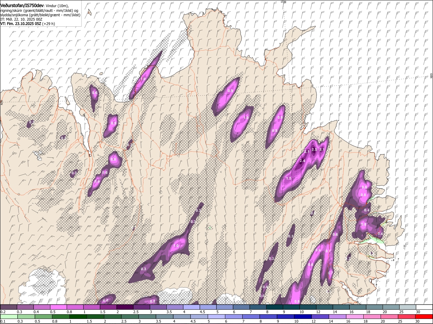Click the pink 0.5 swatch in upper legend

(58, 307)
